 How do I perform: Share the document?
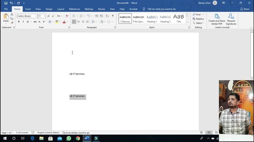(x=244, y=9)
